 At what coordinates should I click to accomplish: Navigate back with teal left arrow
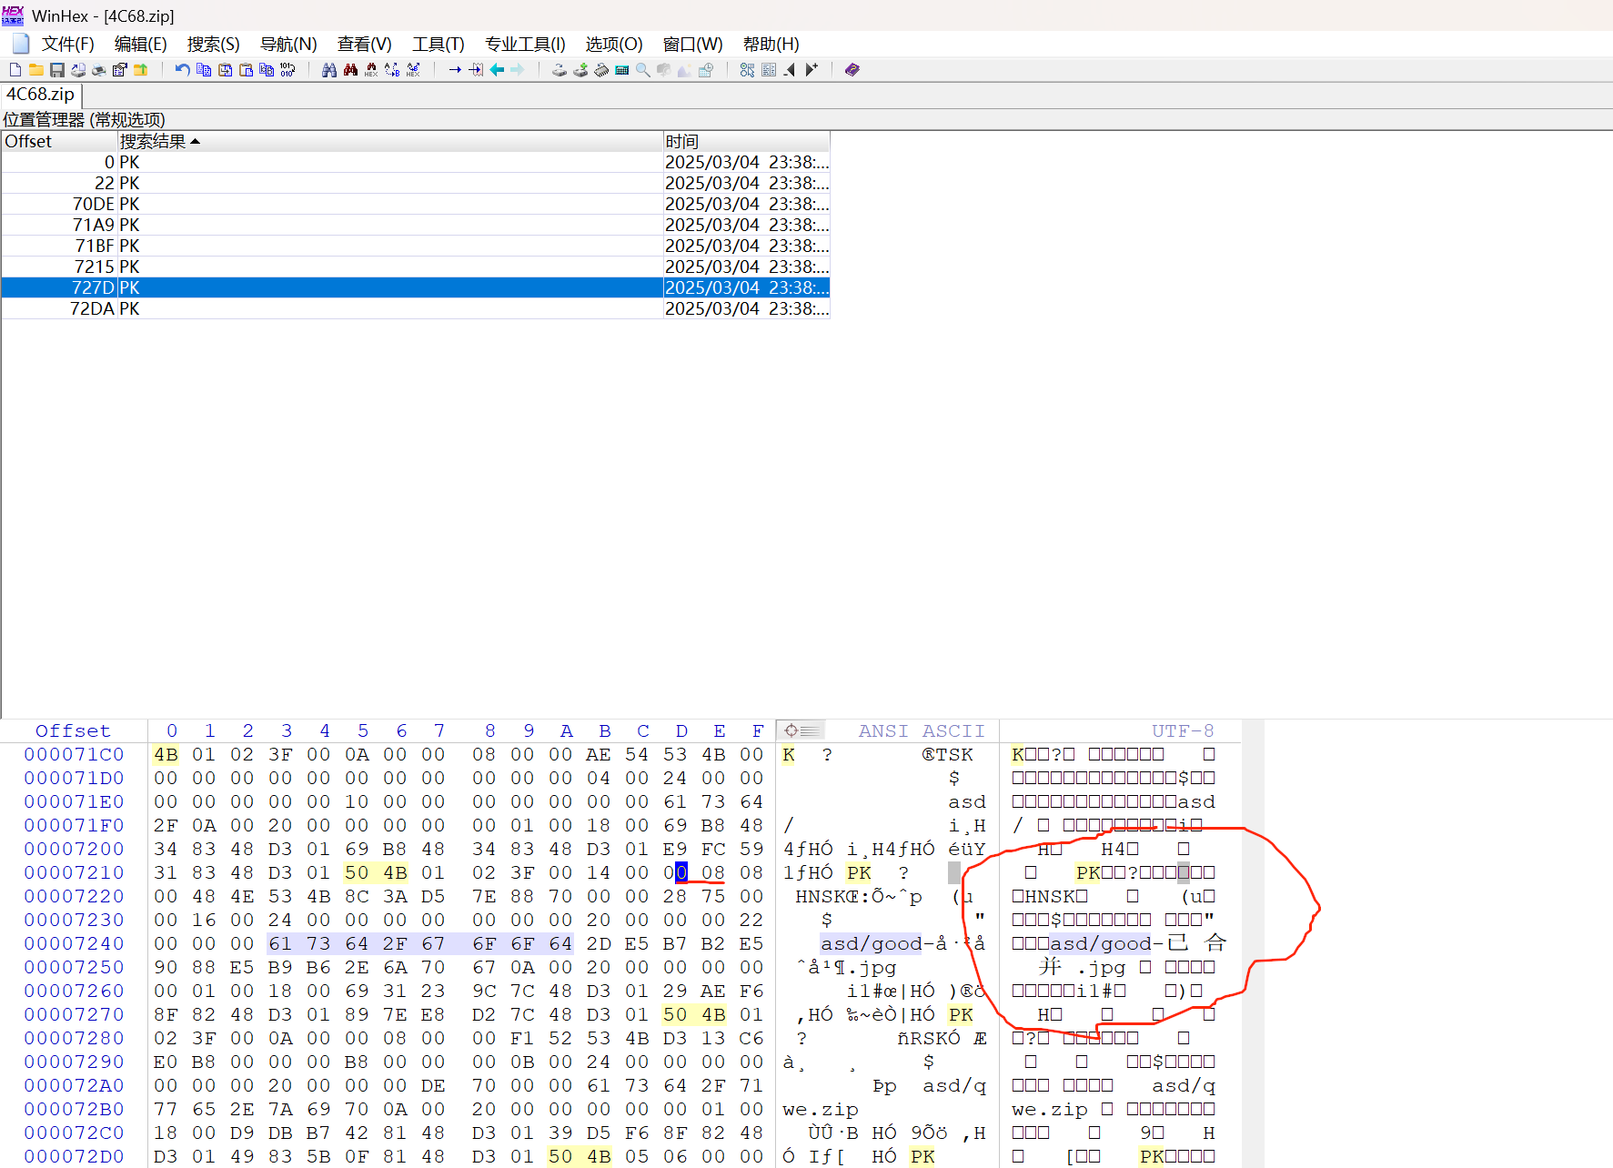pos(497,70)
